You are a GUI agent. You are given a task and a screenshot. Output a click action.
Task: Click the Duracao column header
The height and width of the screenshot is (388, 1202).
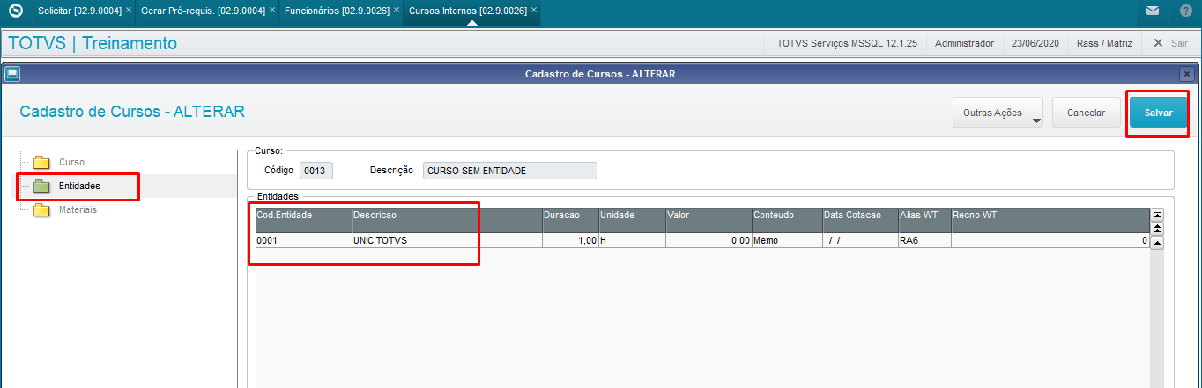[x=570, y=220]
